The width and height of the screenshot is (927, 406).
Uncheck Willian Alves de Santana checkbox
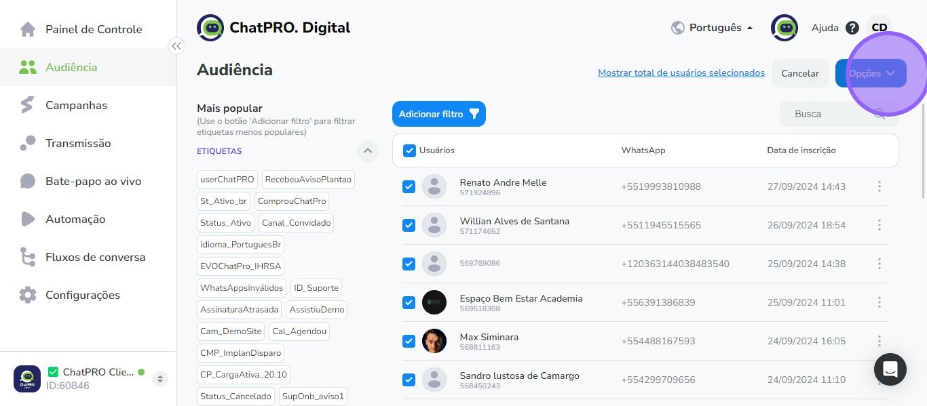coord(409,225)
